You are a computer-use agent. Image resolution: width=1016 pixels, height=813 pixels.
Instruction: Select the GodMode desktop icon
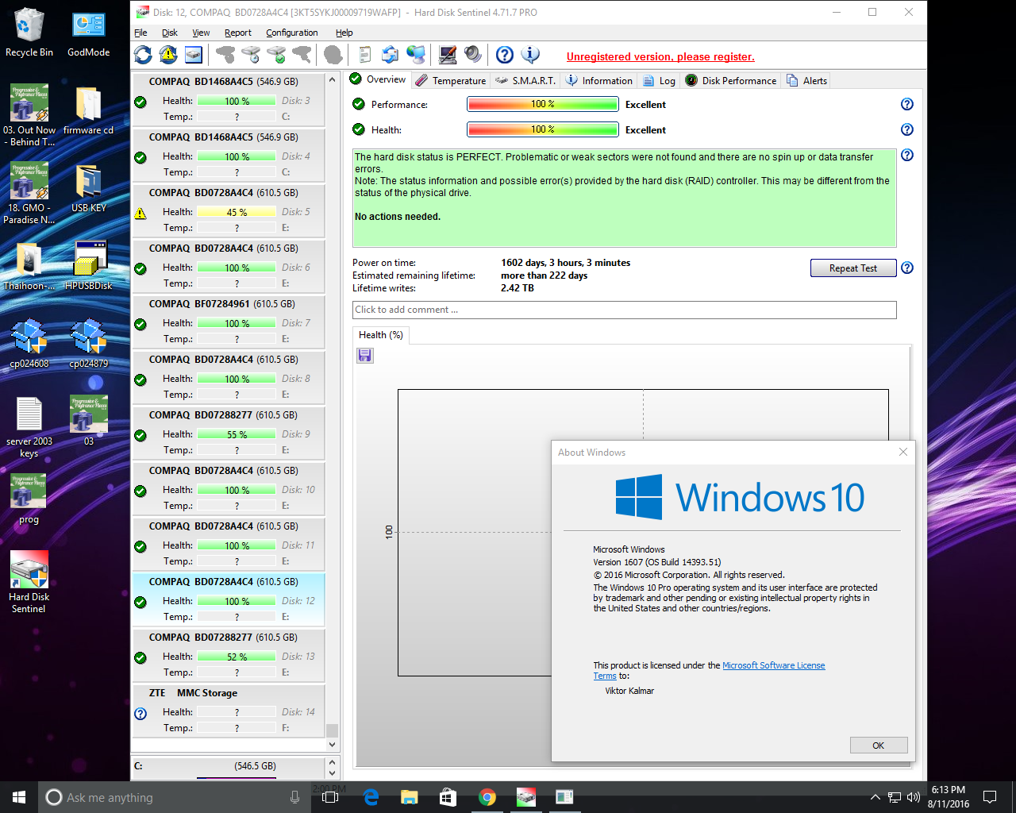tap(89, 34)
